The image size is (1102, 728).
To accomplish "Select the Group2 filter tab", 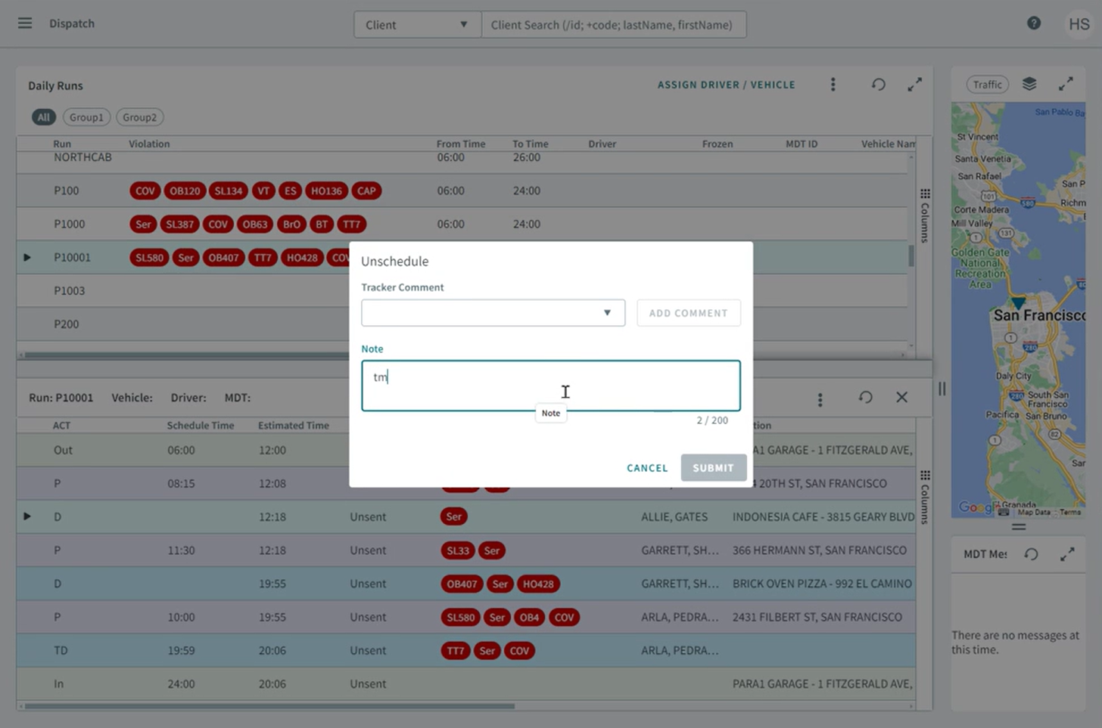I will pos(139,117).
